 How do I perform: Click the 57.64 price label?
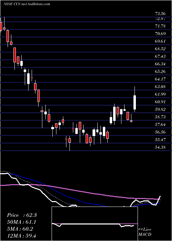160,124
